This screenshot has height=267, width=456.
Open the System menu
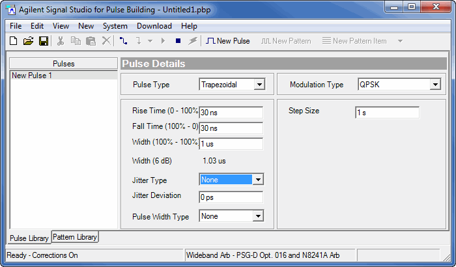(x=115, y=26)
